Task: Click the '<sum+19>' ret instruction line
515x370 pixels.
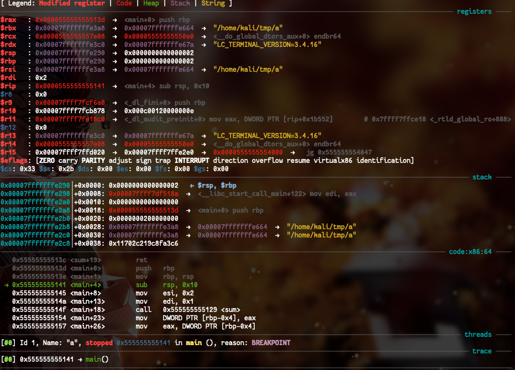Action: point(80,260)
